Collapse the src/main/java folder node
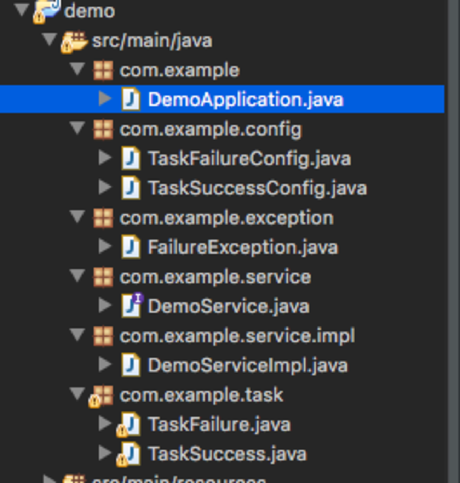The height and width of the screenshot is (483, 460). point(49,39)
